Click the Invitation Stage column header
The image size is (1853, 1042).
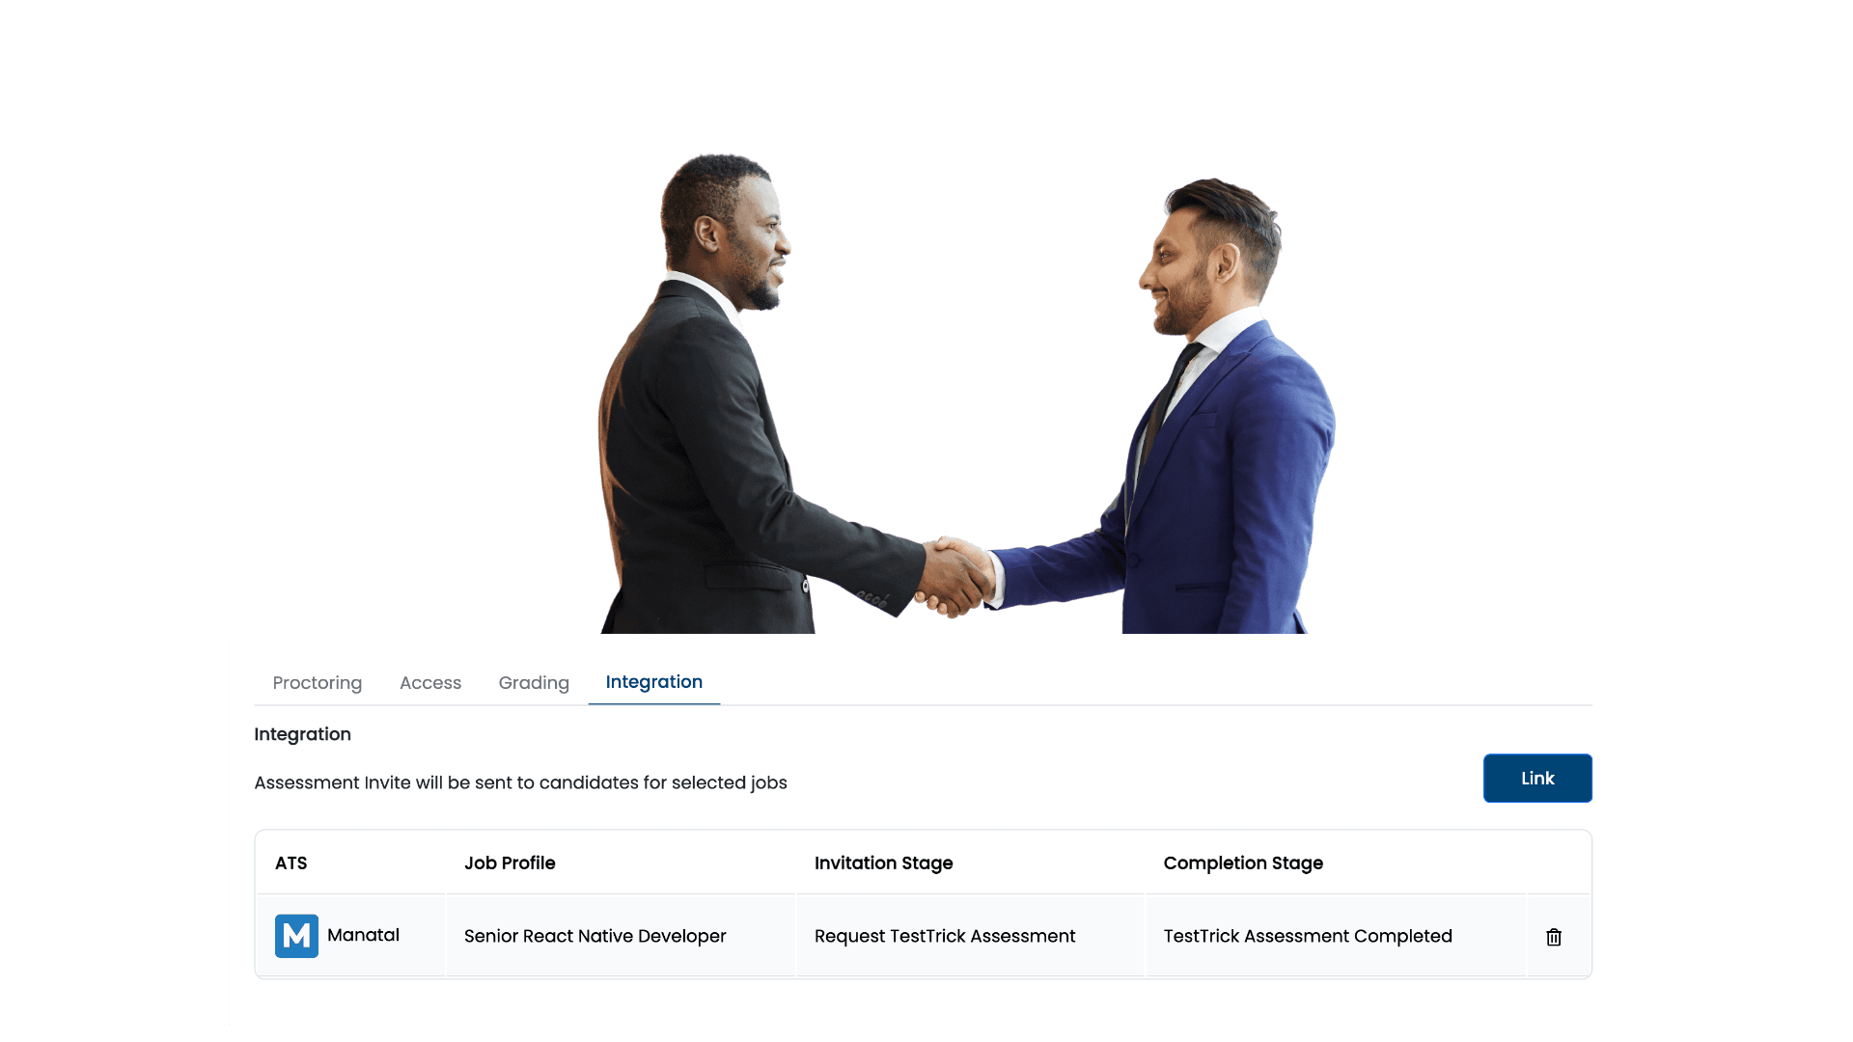click(x=884, y=864)
